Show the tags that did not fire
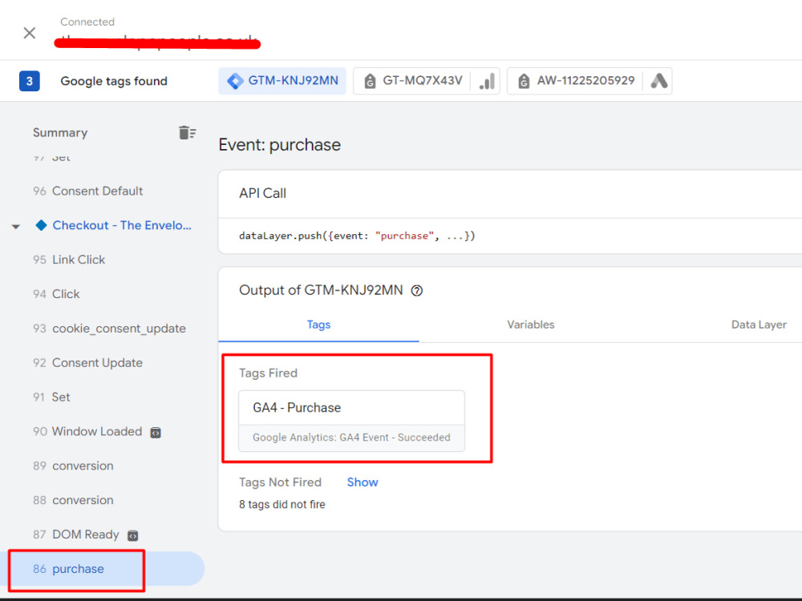 coord(363,482)
